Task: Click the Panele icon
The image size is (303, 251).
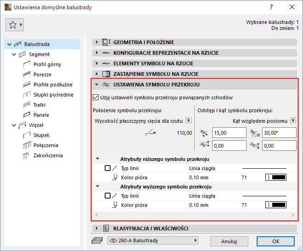Action: (x=27, y=115)
